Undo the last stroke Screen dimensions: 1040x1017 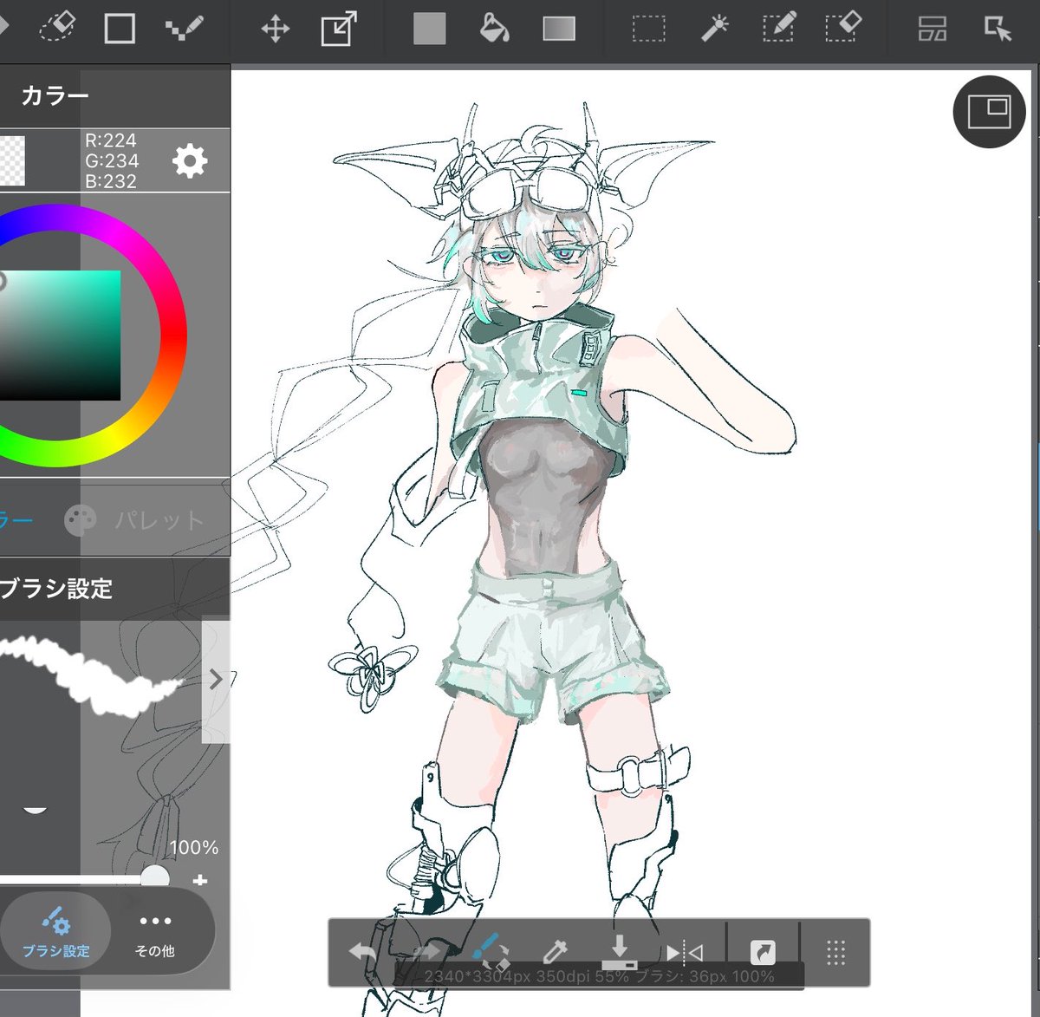[363, 952]
